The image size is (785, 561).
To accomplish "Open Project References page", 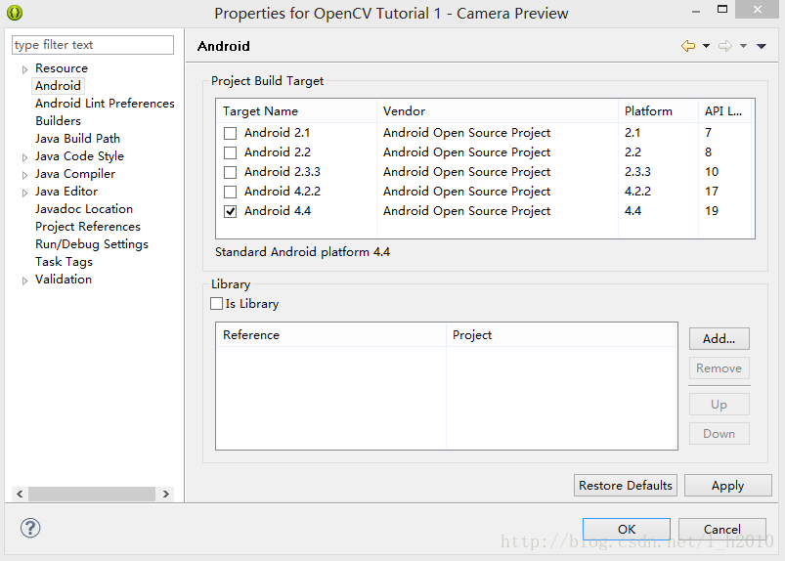I will click(x=88, y=226).
